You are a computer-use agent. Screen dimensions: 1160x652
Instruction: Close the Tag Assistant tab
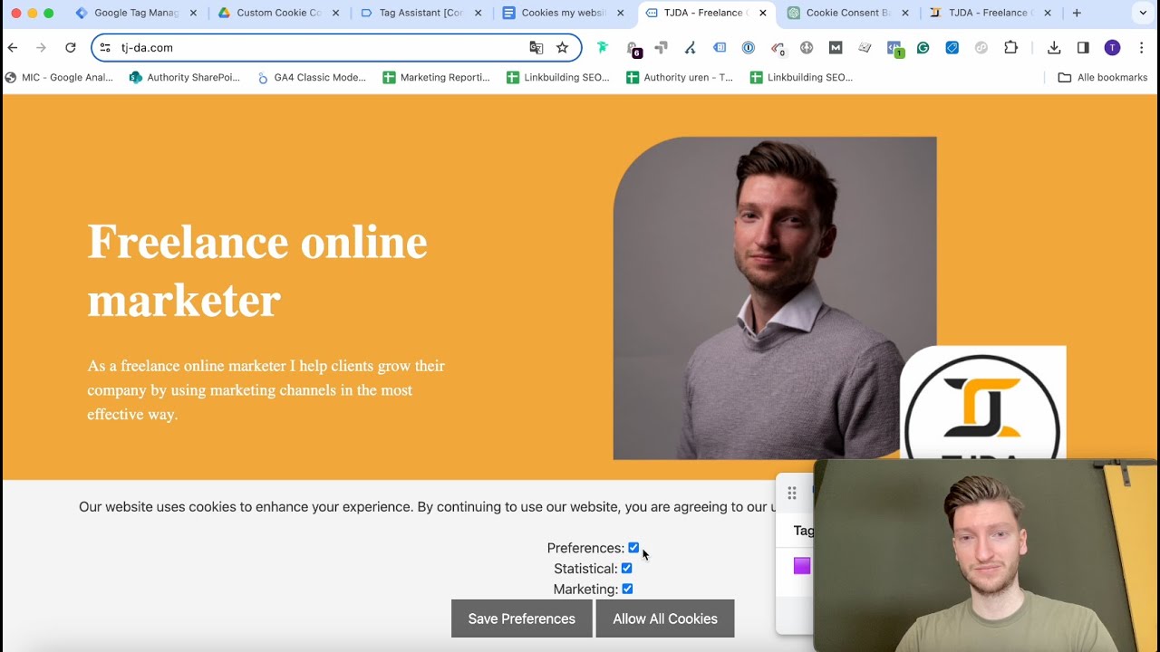(478, 13)
